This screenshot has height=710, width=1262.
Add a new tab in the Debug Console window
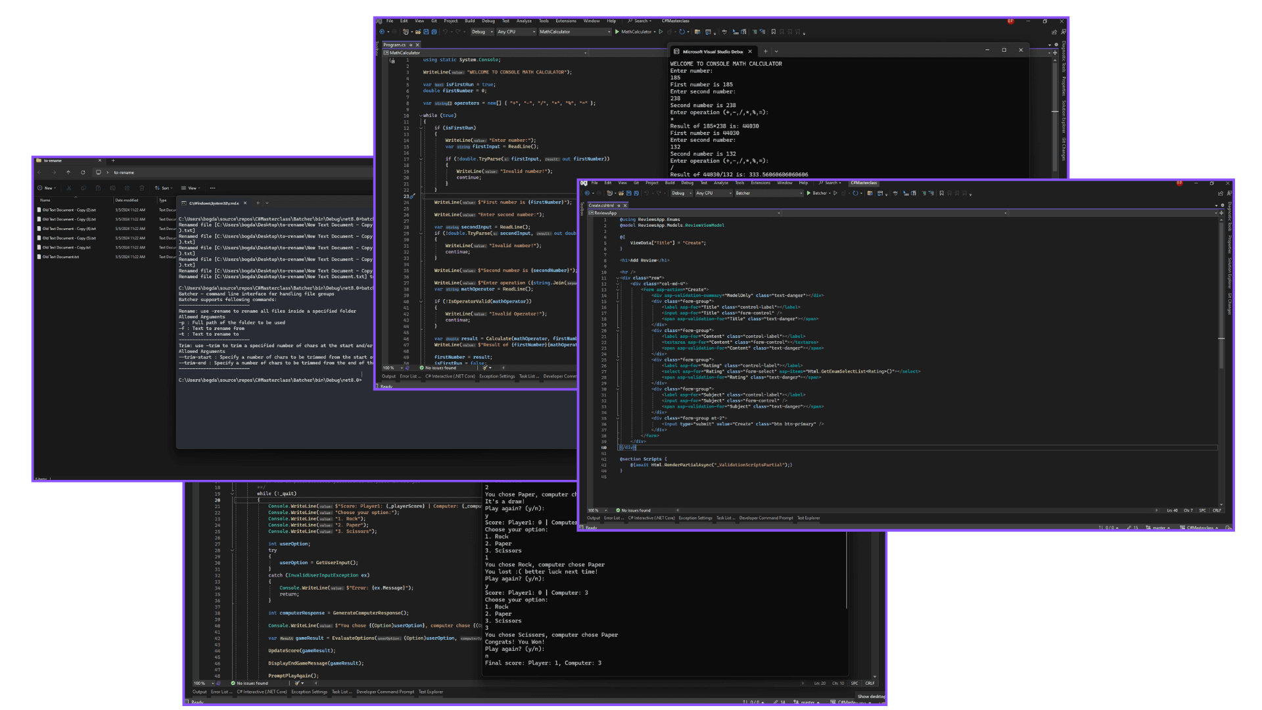tap(765, 51)
